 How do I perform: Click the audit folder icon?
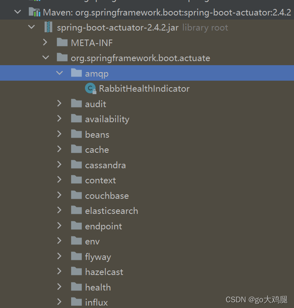point(76,103)
